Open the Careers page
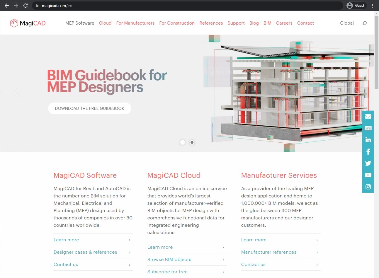 (x=284, y=23)
